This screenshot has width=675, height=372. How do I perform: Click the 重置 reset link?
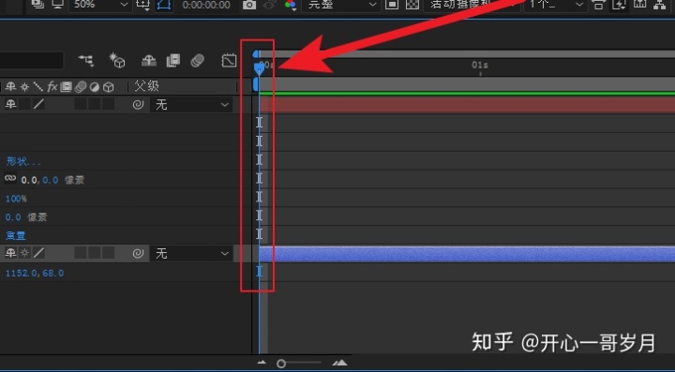coord(16,236)
